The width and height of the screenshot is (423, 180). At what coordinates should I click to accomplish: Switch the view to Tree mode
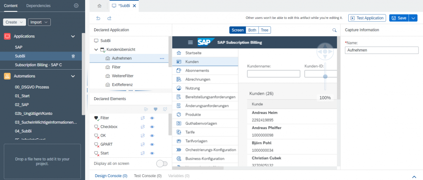click(265, 30)
